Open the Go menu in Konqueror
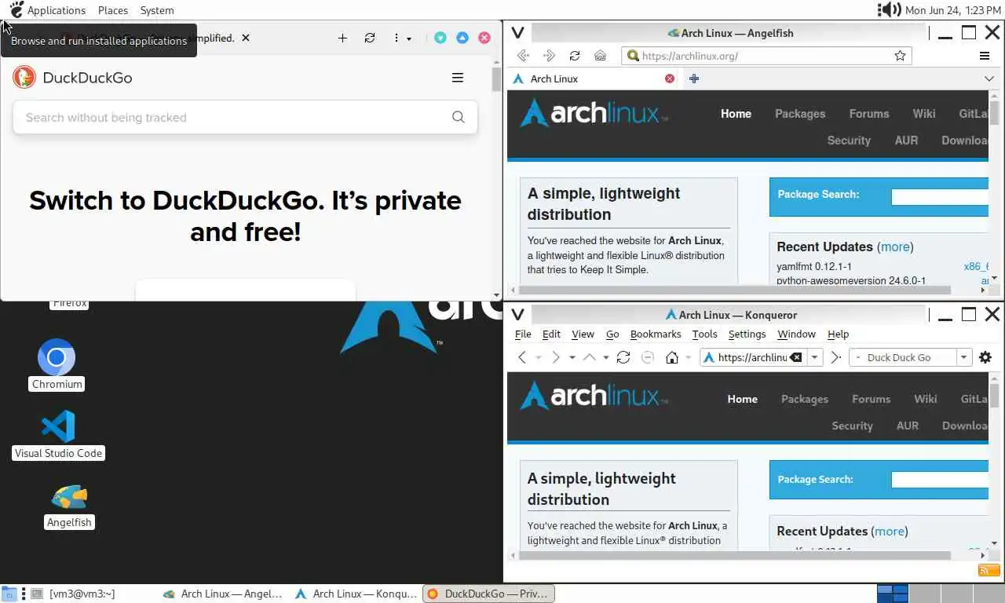 tap(612, 334)
